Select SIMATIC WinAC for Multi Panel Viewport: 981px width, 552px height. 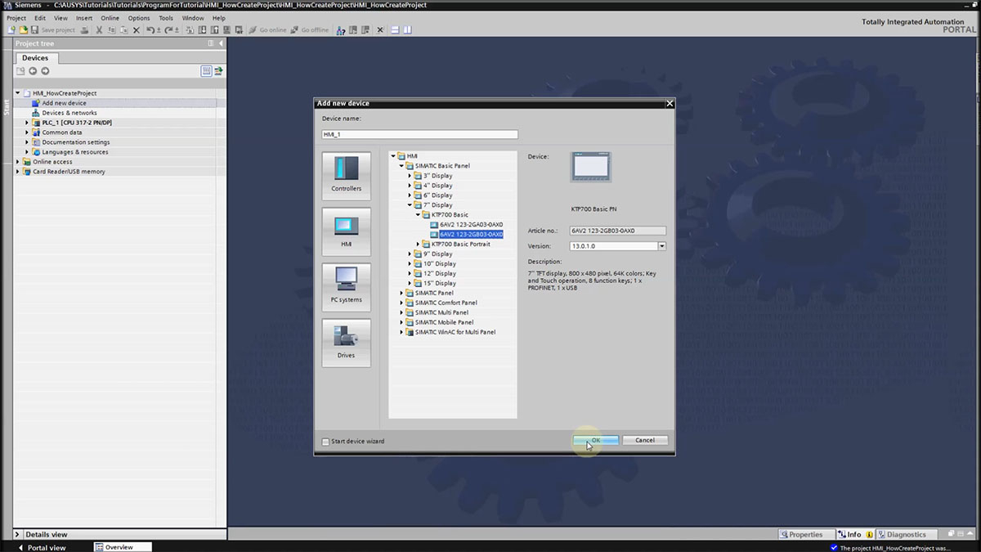click(x=455, y=332)
